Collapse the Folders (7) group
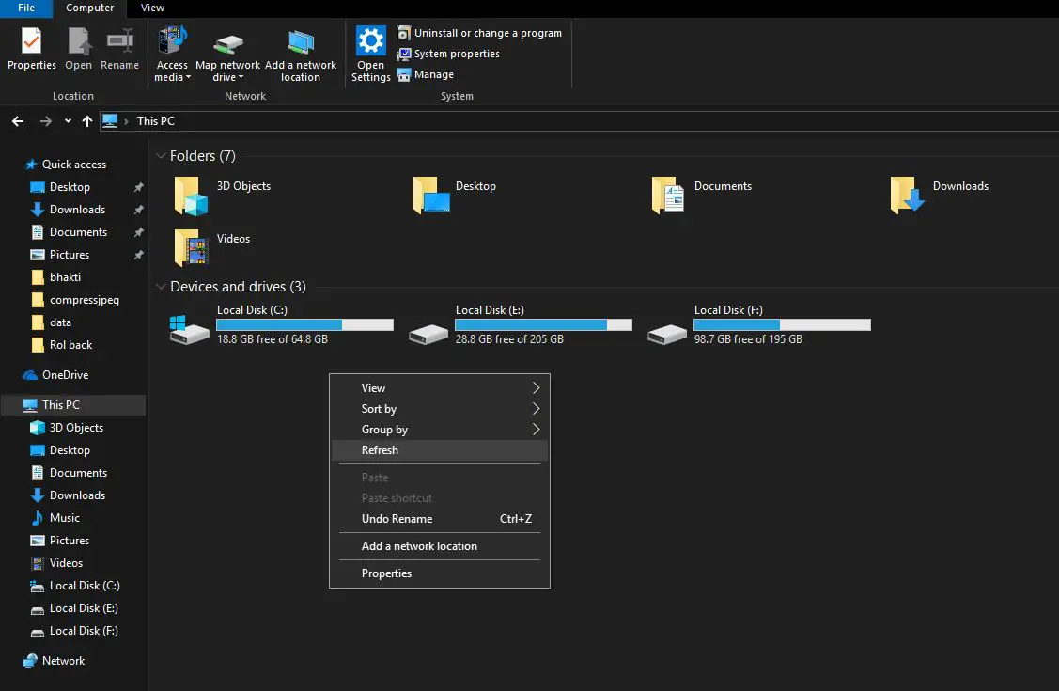 [161, 156]
